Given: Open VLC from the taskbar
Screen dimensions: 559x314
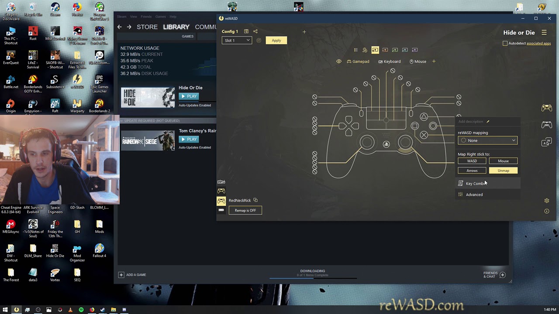Looking at the screenshot, I should [70, 310].
